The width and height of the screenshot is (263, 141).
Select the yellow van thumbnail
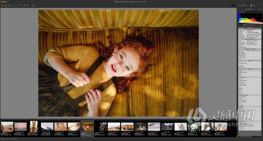pos(127,127)
